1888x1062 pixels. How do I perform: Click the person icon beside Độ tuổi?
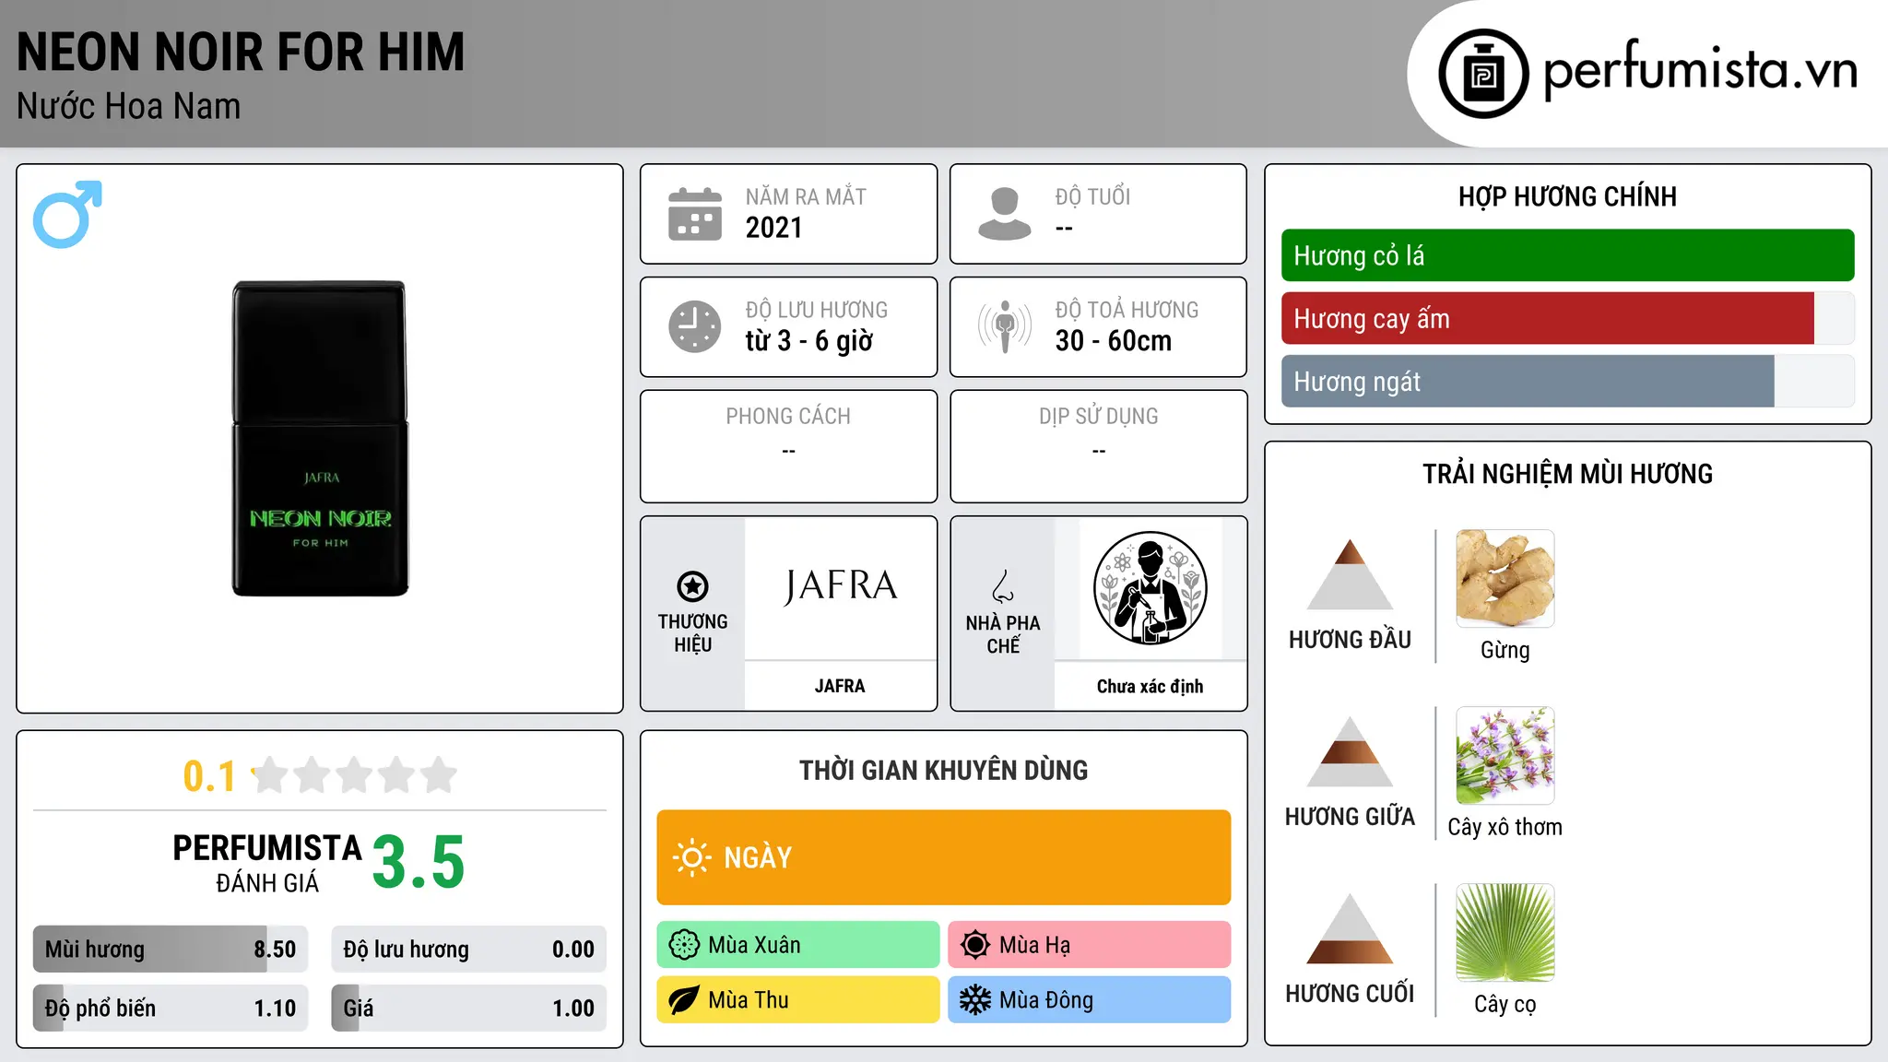pos(1005,214)
